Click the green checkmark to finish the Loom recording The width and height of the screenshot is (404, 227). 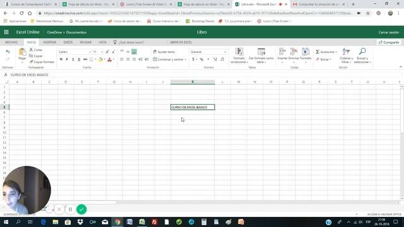pos(81,209)
